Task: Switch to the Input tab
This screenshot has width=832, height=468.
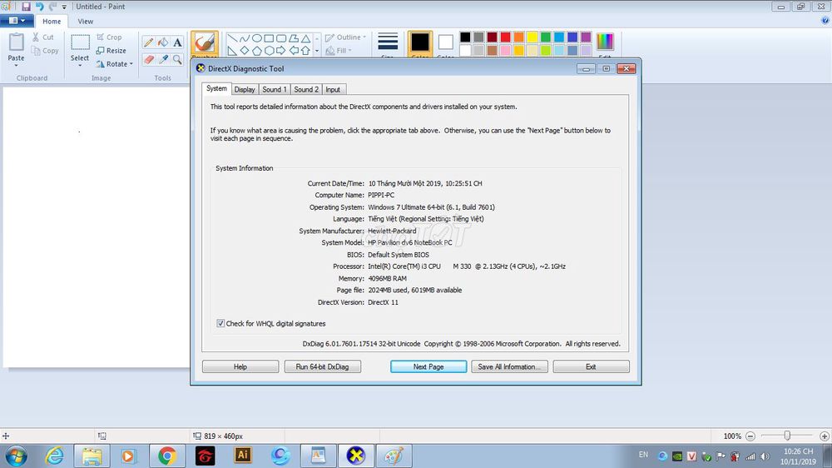Action: (x=333, y=89)
